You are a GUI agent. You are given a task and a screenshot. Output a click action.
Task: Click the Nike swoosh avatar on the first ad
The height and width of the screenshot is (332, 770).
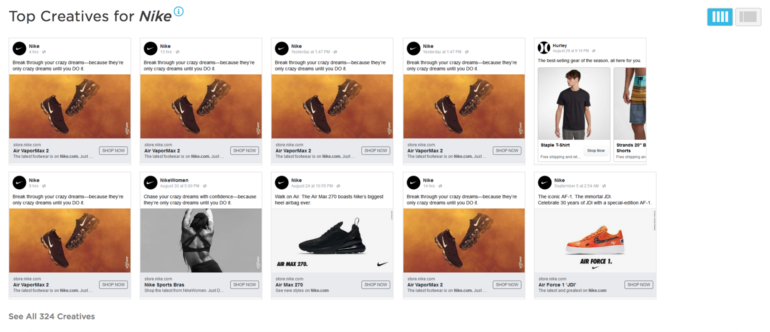(x=19, y=49)
